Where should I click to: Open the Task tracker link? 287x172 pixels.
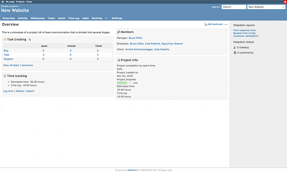click(6, 55)
